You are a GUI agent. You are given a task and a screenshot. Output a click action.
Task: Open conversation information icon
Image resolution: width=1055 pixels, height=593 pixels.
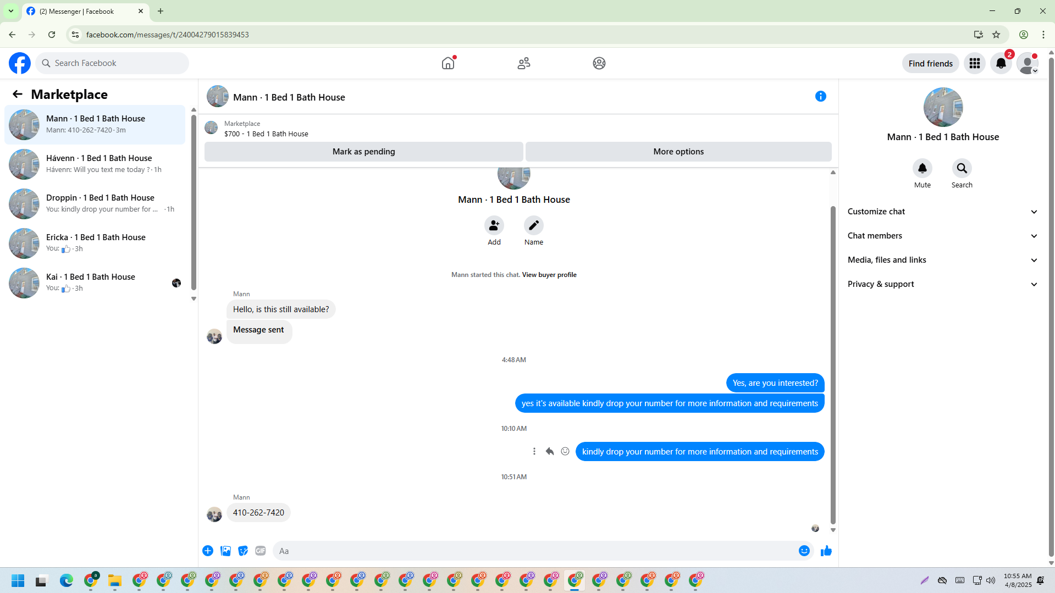click(821, 96)
